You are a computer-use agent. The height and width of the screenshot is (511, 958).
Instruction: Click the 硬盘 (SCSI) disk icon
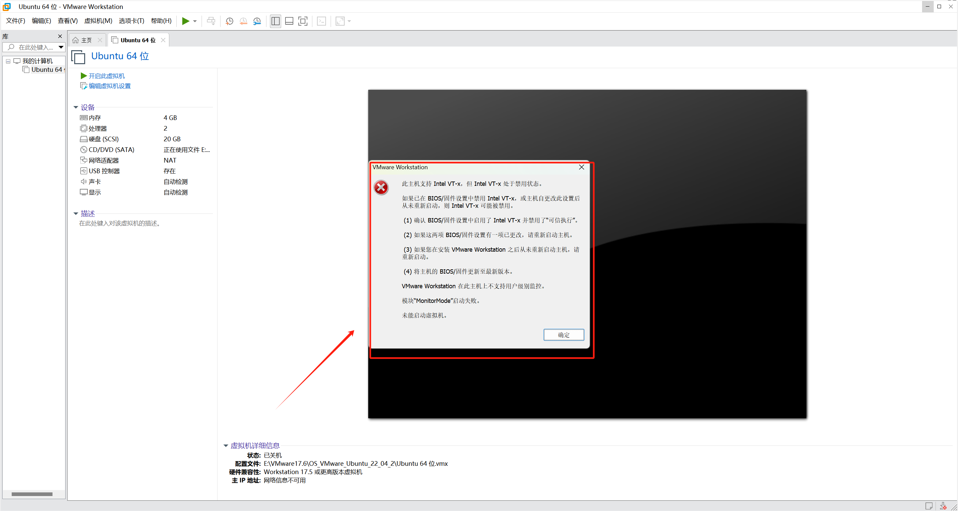click(84, 139)
